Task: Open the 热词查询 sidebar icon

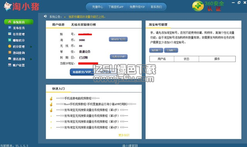Action: click(10, 52)
